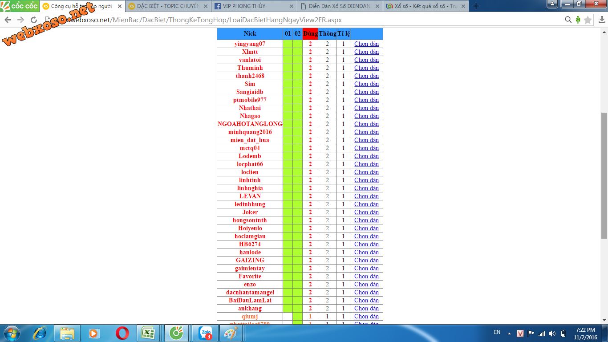Viewport: 608px width, 342px height.
Task: Open the Cốc Cốc main menu logo
Action: 20,6
